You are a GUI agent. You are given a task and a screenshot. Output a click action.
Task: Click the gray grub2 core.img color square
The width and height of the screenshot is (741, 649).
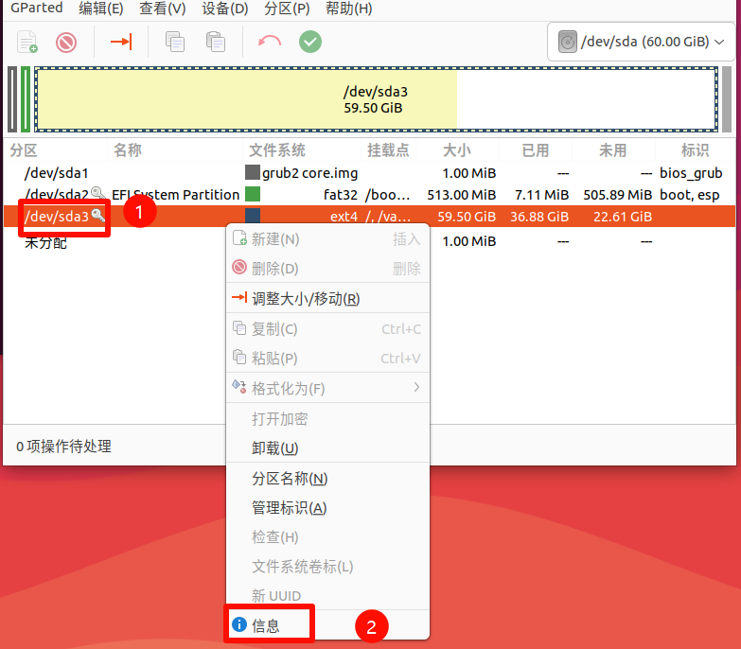click(253, 172)
